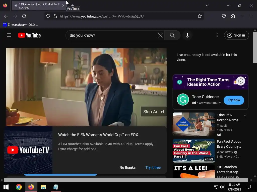Click the browser Forward arrow
This screenshot has height=192, width=257.
(15, 16)
